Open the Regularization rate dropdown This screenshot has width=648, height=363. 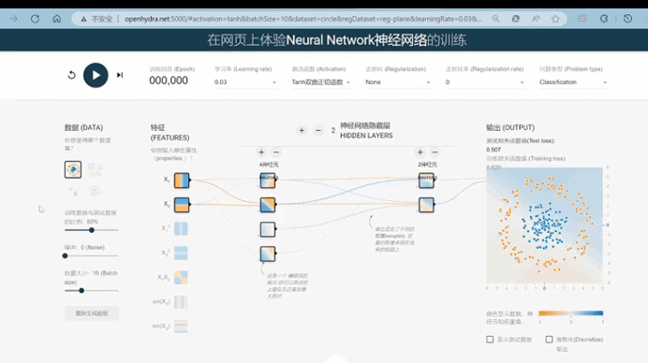485,82
